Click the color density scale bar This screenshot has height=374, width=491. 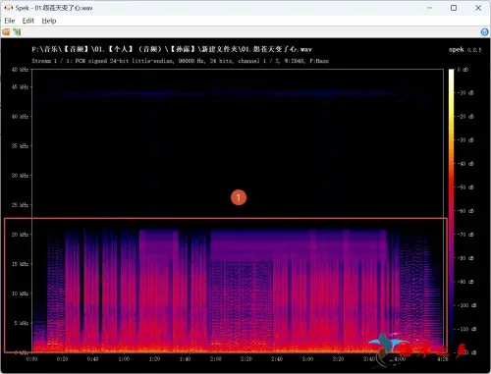point(452,211)
